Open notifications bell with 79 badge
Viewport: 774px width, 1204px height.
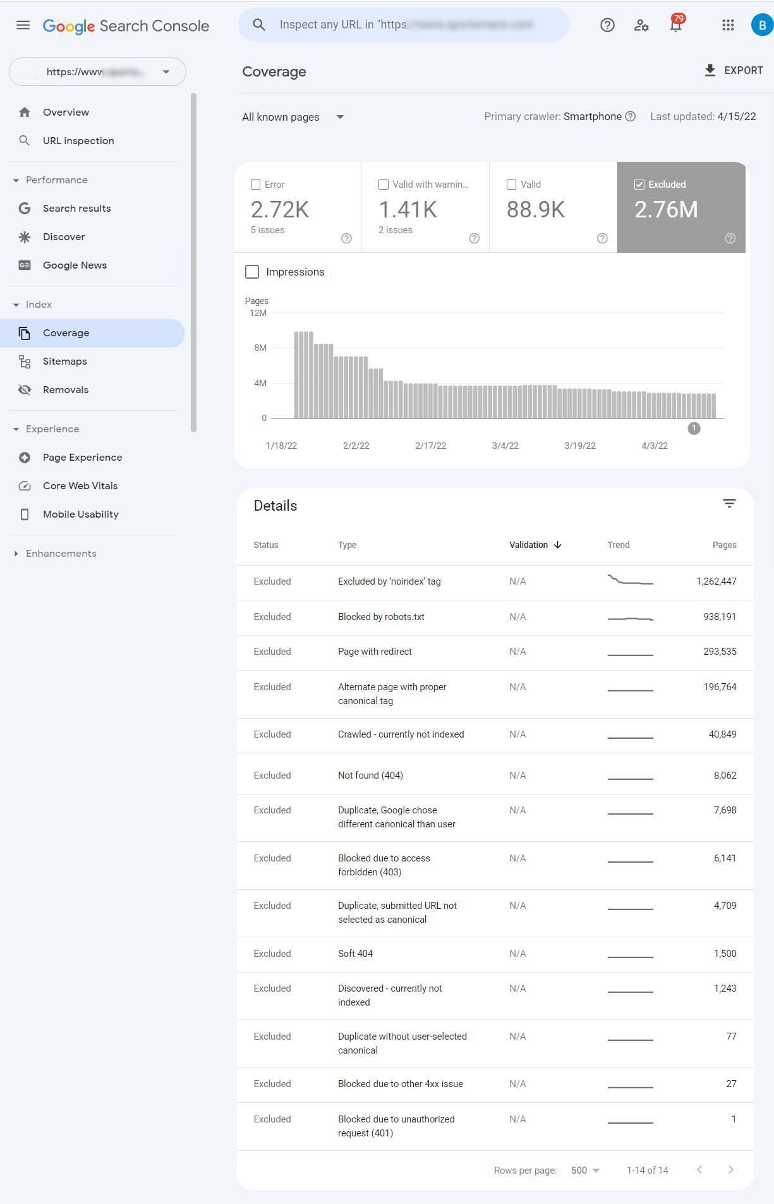point(675,25)
